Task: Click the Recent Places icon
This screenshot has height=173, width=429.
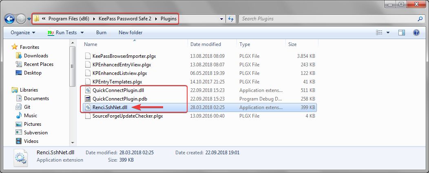Action: [x=19, y=64]
